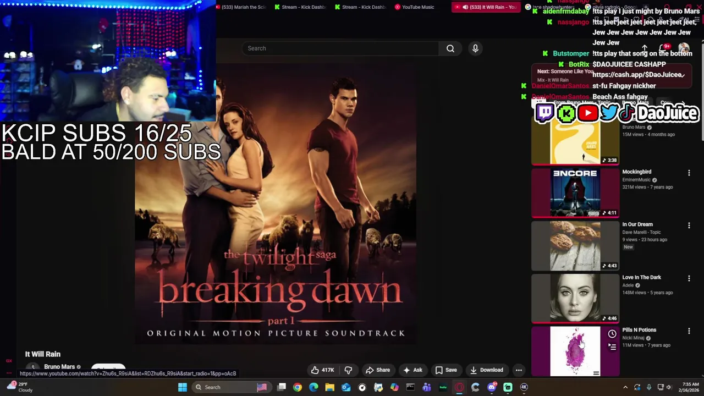
Task: Launch Microsoft Edge from the taskbar
Action: [x=313, y=387]
